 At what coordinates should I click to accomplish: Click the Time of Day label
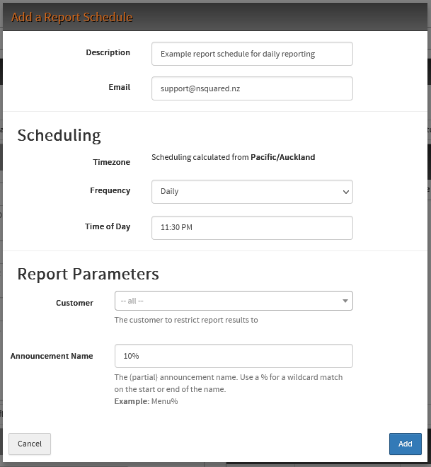click(107, 227)
